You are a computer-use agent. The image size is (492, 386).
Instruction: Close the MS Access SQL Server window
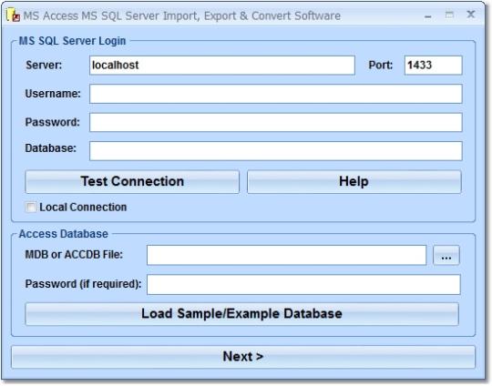tap(471, 15)
